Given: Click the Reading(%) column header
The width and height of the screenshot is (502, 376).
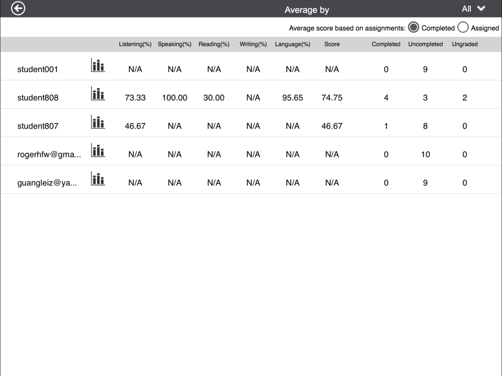Looking at the screenshot, I should 214,44.
